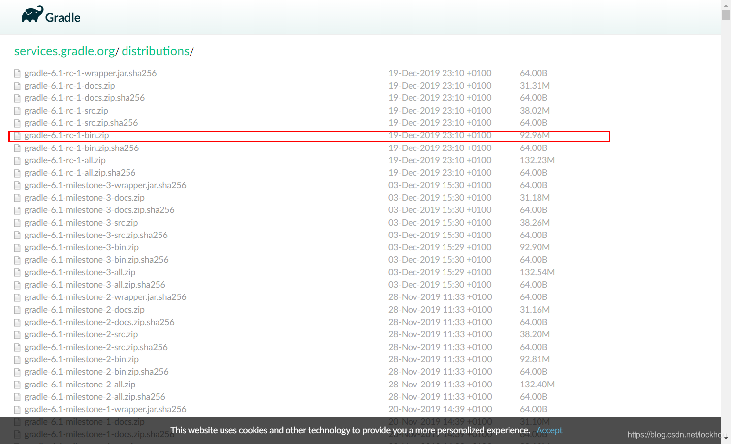The image size is (731, 444).
Task: Click file icon beside gradle-6.1-milestone-3-docs.zip
Action: click(x=17, y=198)
